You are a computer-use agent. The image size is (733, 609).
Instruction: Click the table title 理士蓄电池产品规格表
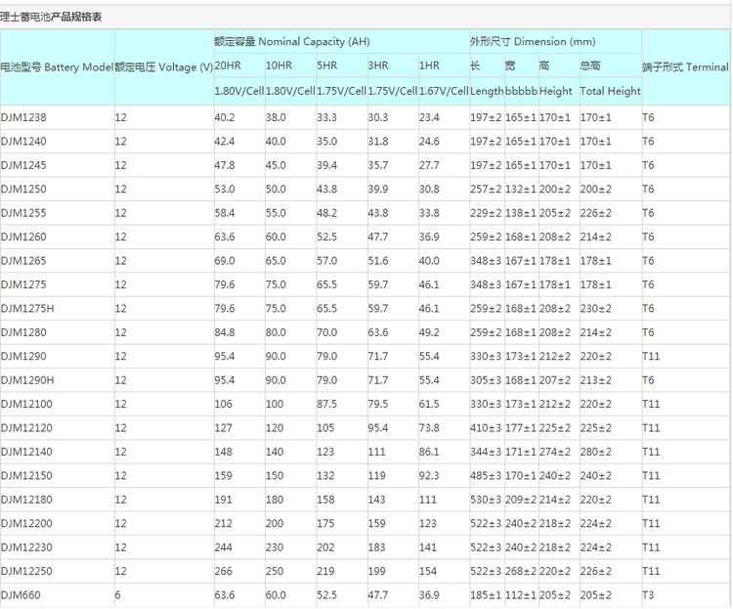click(x=51, y=18)
